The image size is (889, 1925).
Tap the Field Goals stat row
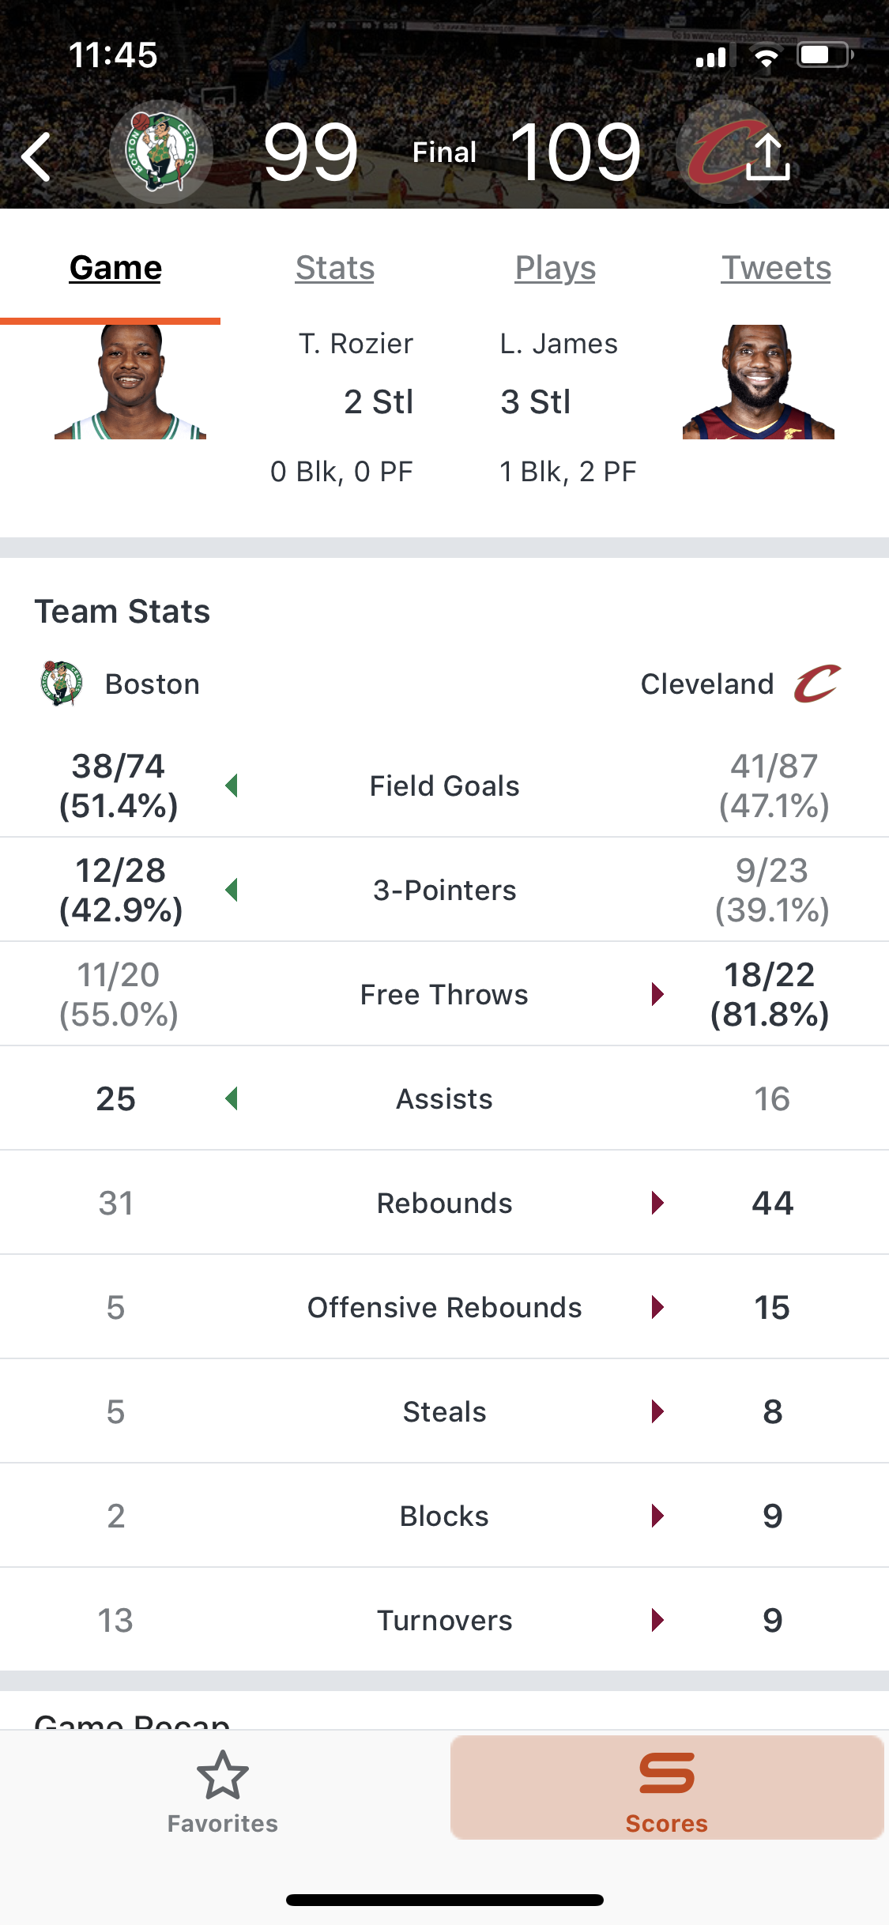pos(444,785)
